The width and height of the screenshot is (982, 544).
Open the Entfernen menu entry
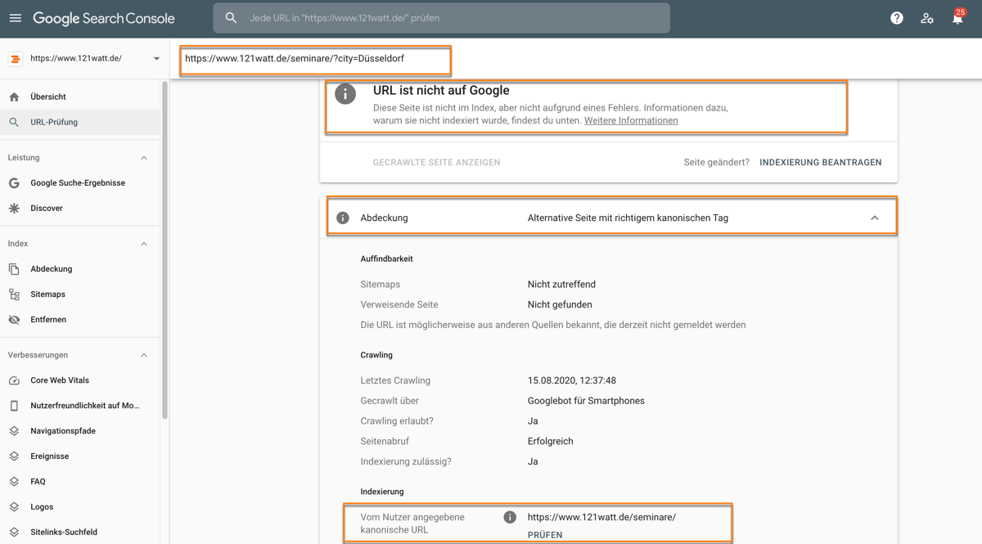[x=80, y=320]
